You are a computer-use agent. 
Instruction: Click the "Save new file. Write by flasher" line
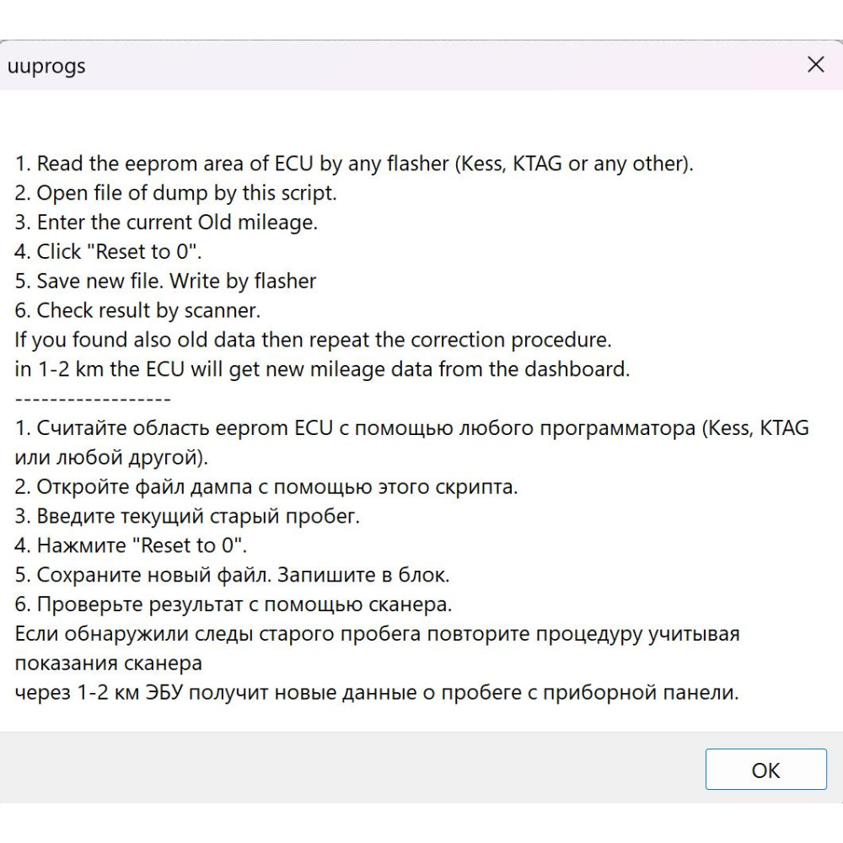coord(165,282)
